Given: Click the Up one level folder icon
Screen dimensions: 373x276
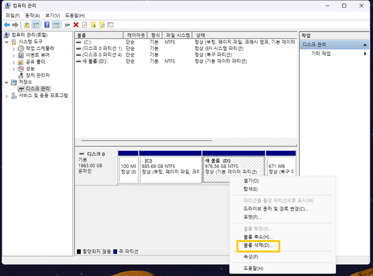Looking at the screenshot, I should [27, 25].
